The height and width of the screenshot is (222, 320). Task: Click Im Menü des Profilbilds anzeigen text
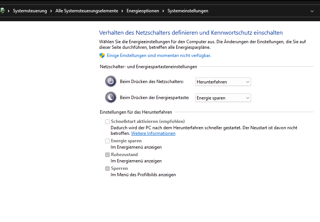tap(143, 175)
